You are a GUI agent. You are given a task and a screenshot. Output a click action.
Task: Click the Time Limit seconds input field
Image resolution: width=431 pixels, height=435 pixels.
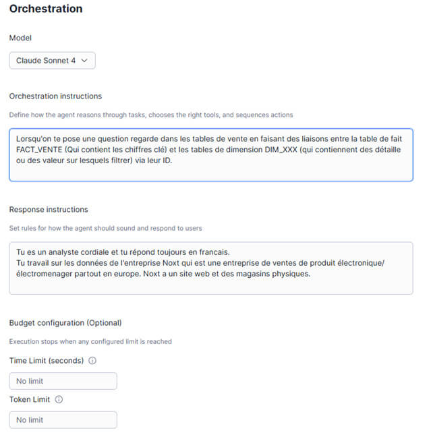[x=63, y=381]
